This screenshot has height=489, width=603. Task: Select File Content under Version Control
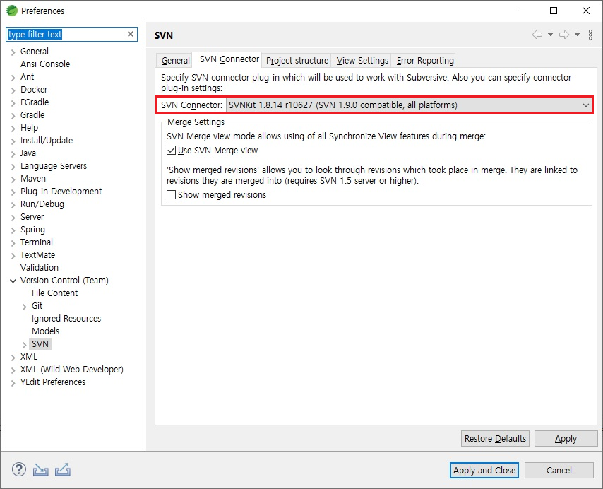54,293
